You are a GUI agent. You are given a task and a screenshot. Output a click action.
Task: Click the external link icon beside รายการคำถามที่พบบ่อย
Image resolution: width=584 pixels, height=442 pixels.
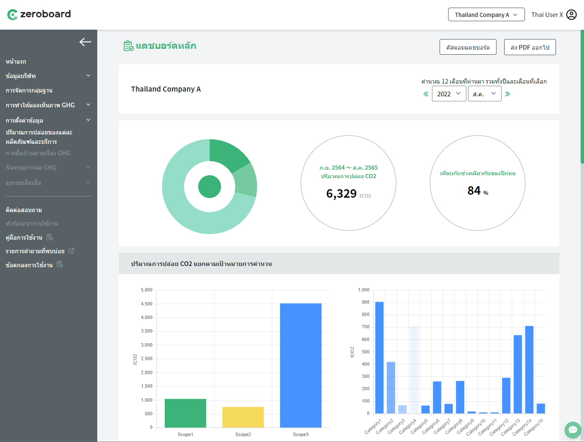coord(71,251)
